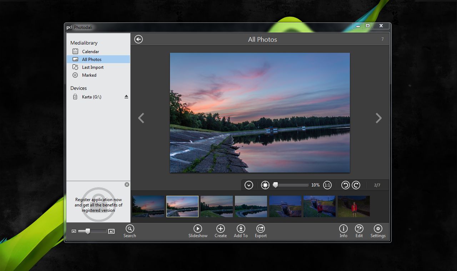Viewport: 457px width, 271px height.
Task: Select the fifth thumbnail with sluice gate
Action: 285,206
